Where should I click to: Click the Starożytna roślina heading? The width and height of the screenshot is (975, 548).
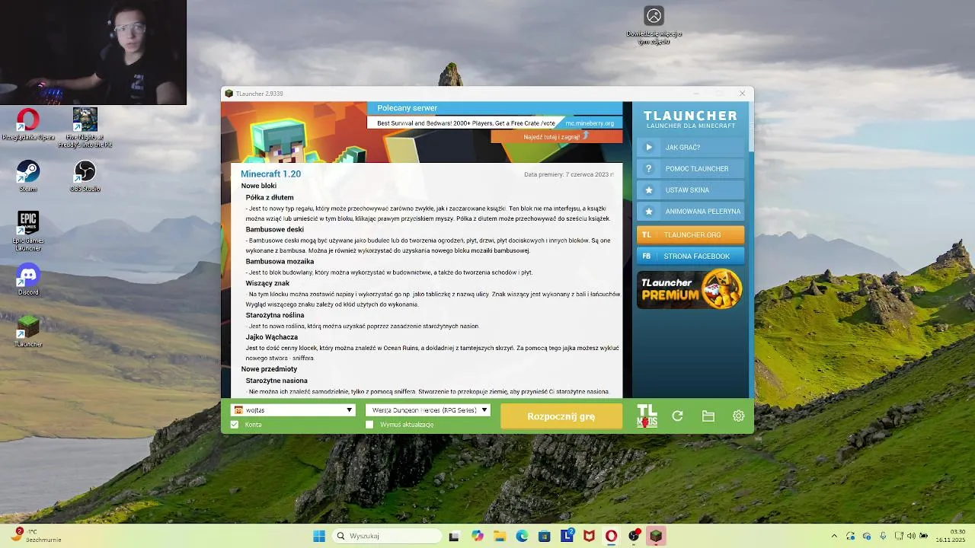(275, 315)
